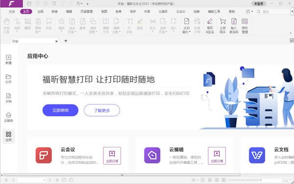Image resolution: width=294 pixels, height=184 pixels.
Task: Switch to the Comment tab
Action: [x=40, y=12]
